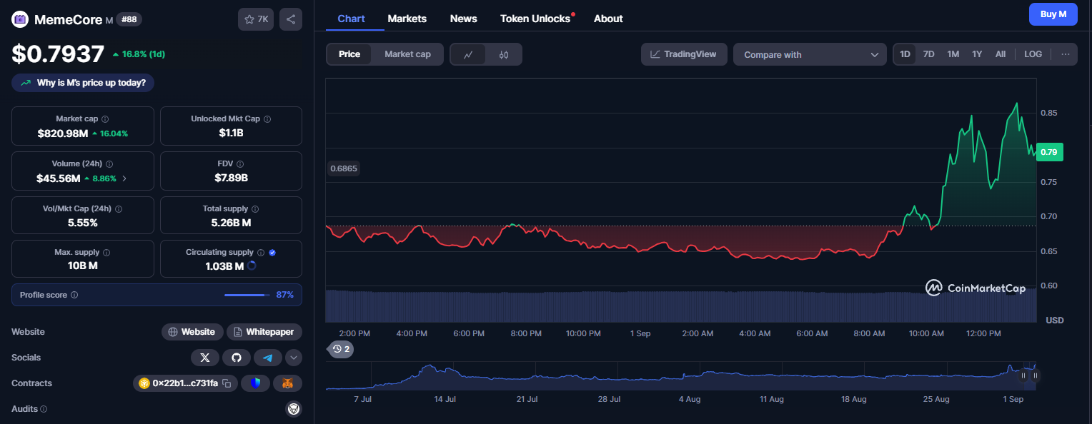1092x424 pixels.
Task: Click the Unlocked Mkt Cap info icon
Action: click(267, 119)
